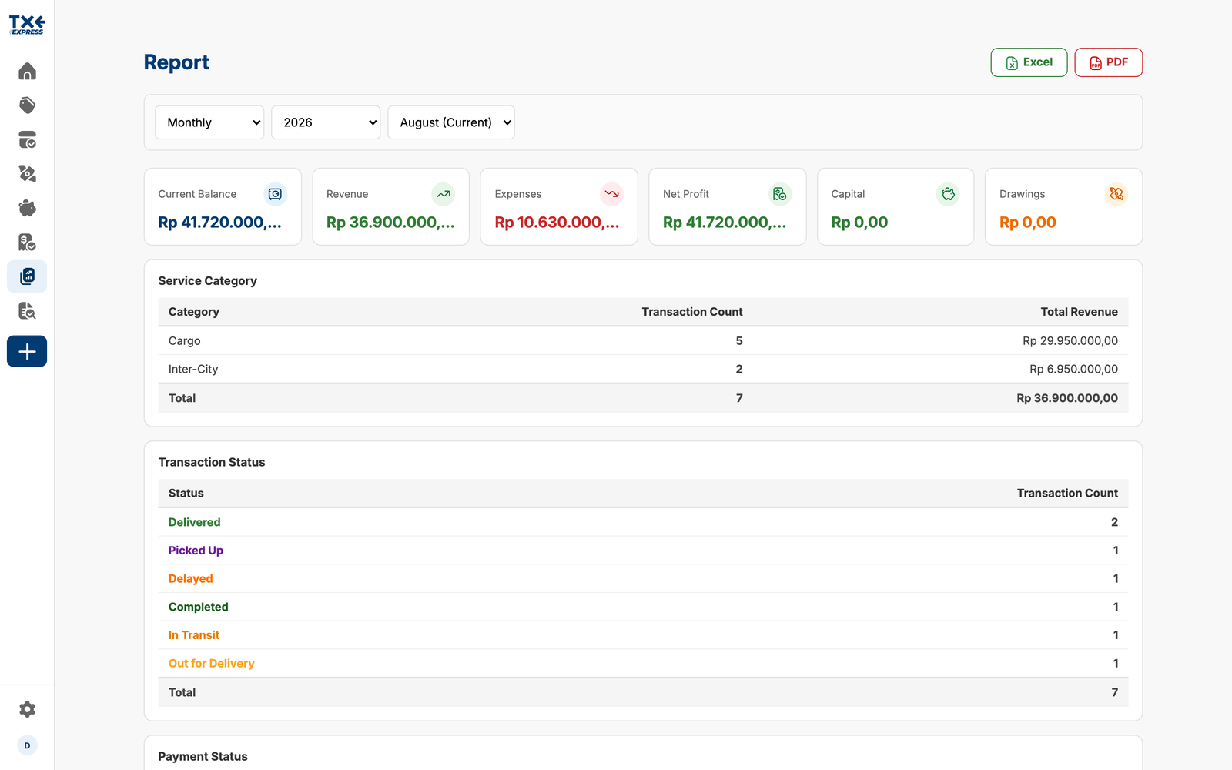Click the Current Balance amount Rp 41.720.000
Screen dimensions: 1232x770
(220, 223)
